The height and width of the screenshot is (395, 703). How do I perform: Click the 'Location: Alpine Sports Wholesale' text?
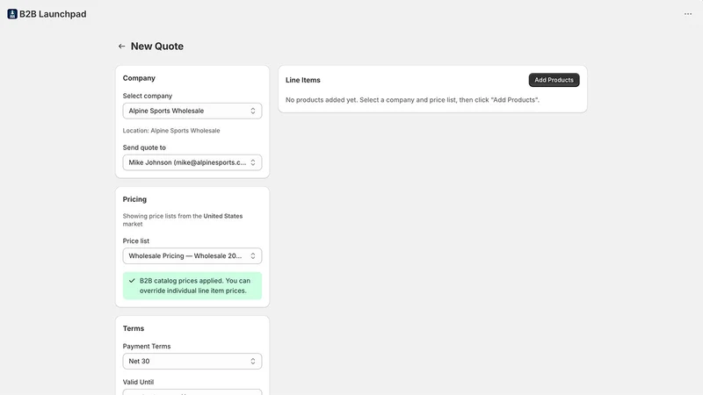point(171,131)
